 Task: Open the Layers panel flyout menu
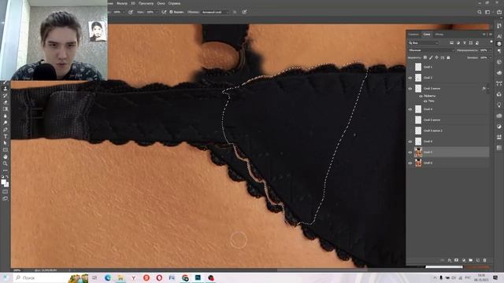[491, 35]
